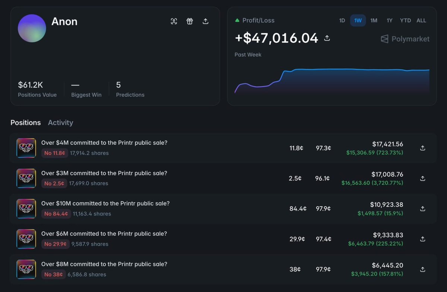
Task: Open Over $10M committed Printr market link
Action: 105,203
